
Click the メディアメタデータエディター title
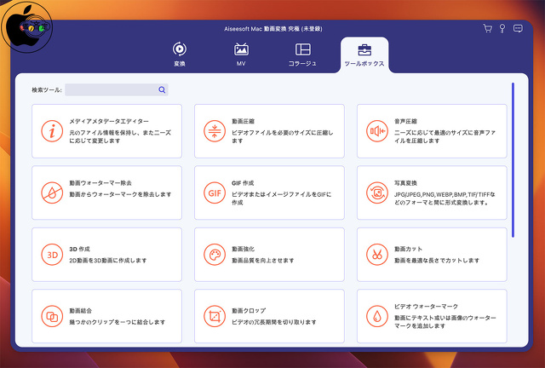109,121
